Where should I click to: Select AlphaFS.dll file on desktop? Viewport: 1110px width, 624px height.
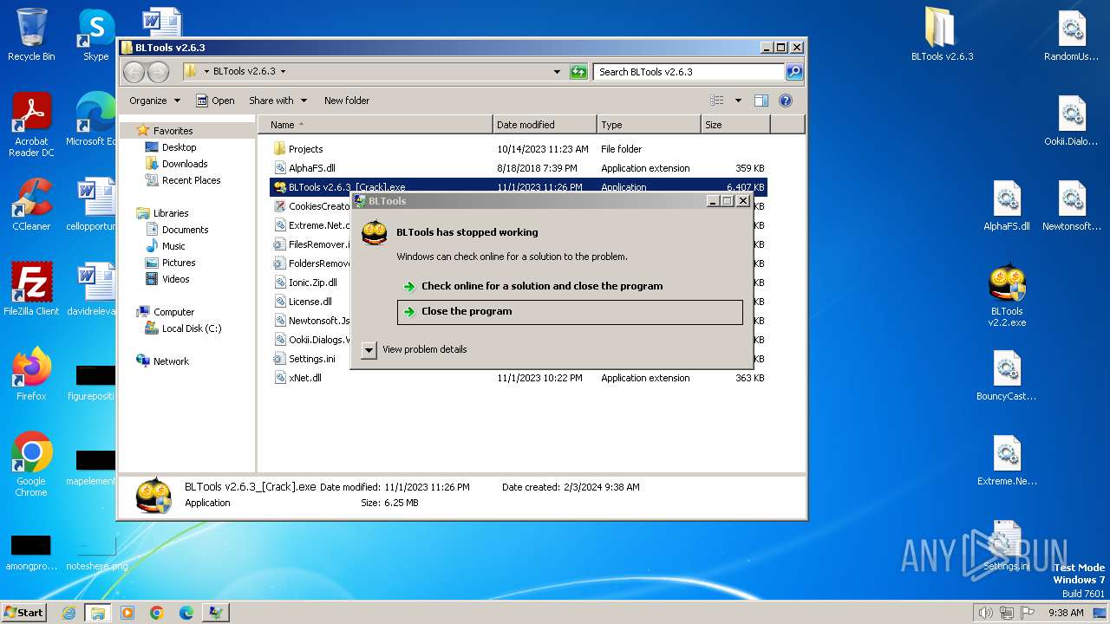1007,205
